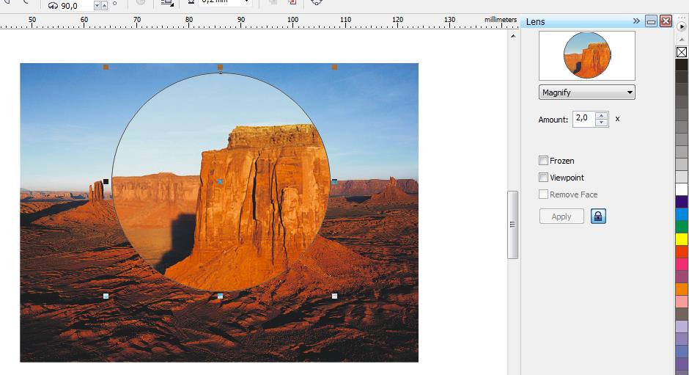
Task: Decrease the Amount value with down arrow
Action: pyautogui.click(x=602, y=123)
